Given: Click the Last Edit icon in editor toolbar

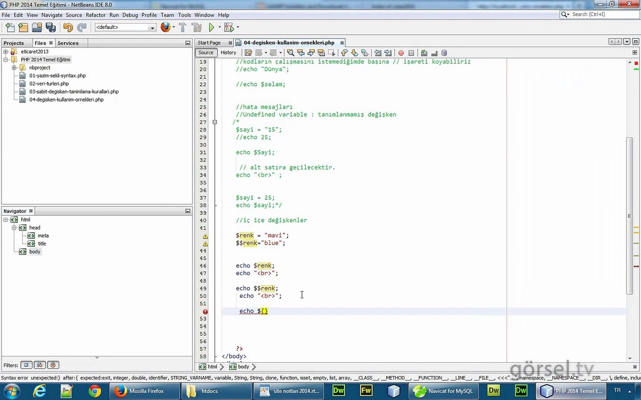Looking at the screenshot, I should coord(248,53).
